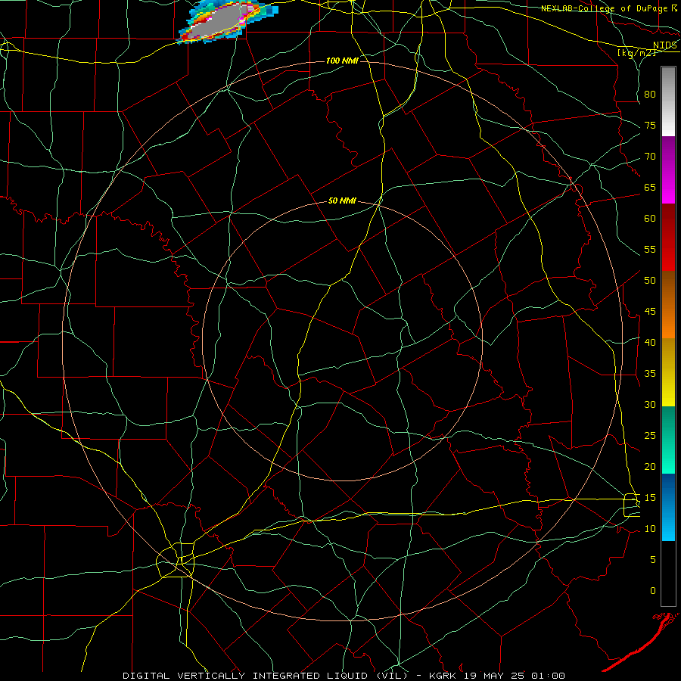Click the "50 NMI" range ring label
The width and height of the screenshot is (681, 681).
point(342,201)
